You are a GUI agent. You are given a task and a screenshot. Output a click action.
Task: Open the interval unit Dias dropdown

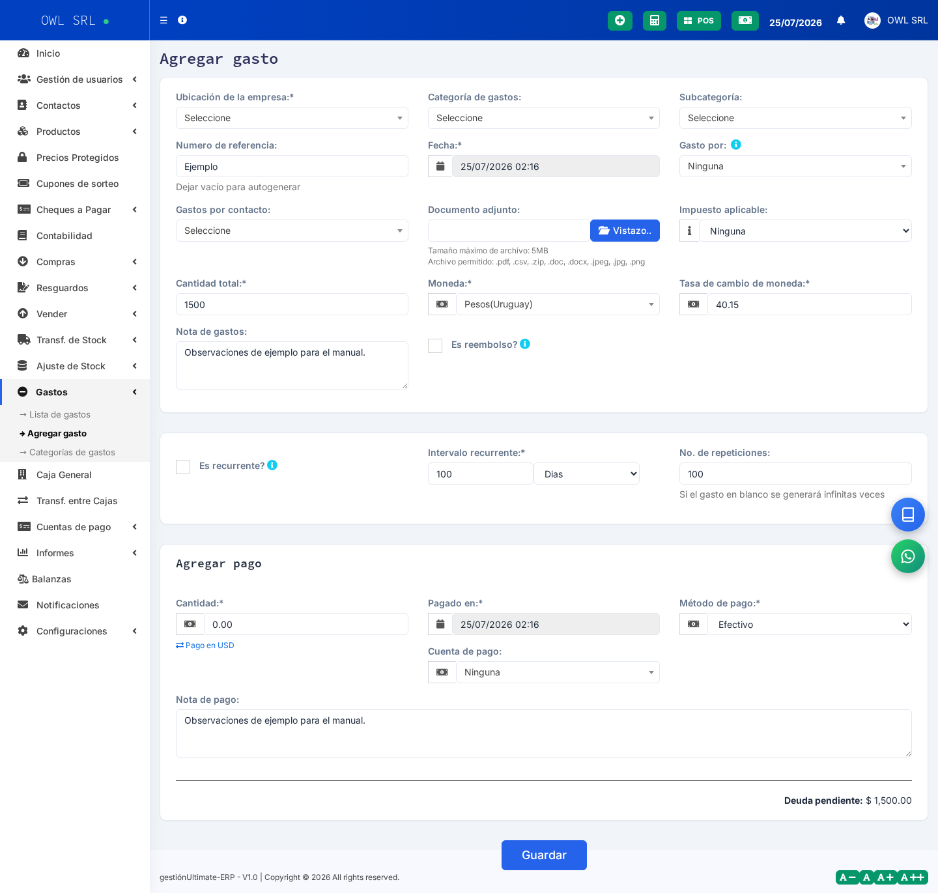[587, 474]
